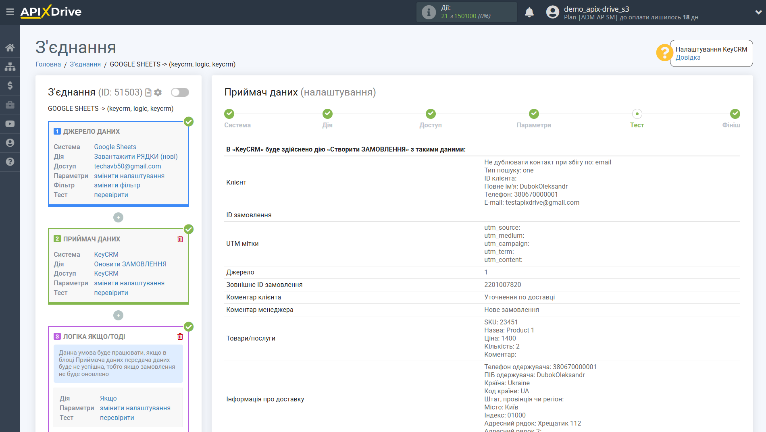The image size is (766, 432).
Task: Click the ДЖЕРЕЛО ДАНИХ block header
Action: pyautogui.click(x=92, y=131)
